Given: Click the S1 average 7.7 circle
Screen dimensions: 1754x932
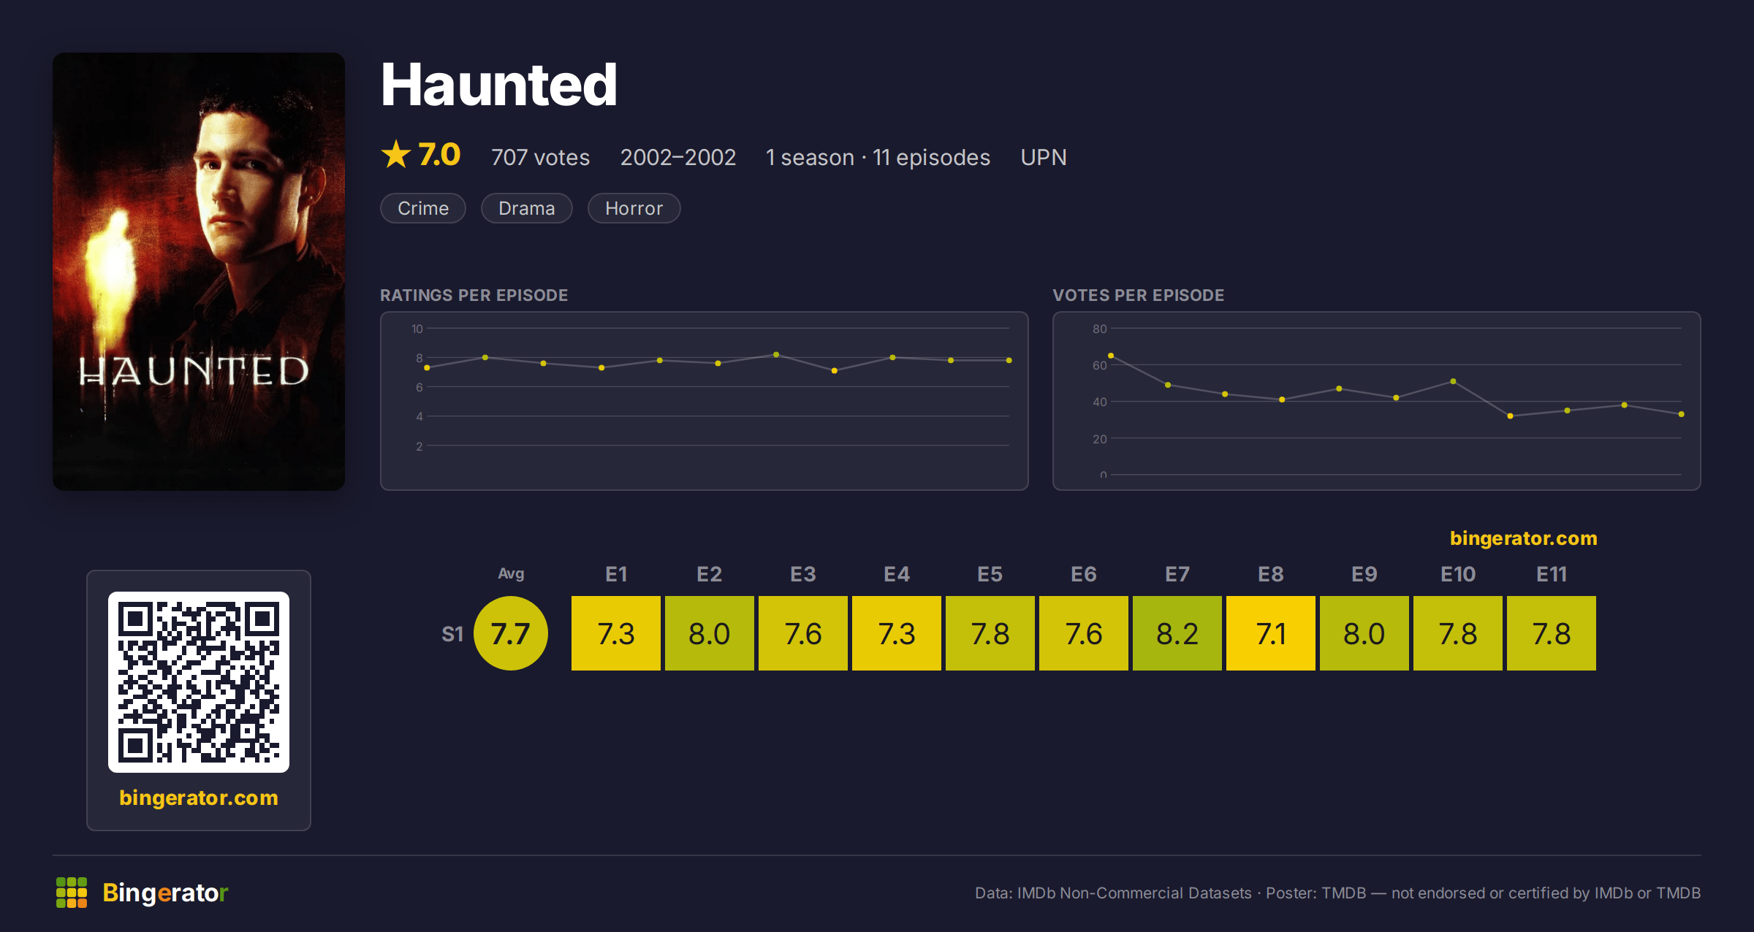Looking at the screenshot, I should [x=511, y=633].
